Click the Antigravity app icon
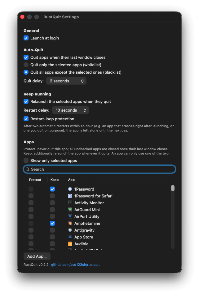The image size is (199, 296). [70, 230]
